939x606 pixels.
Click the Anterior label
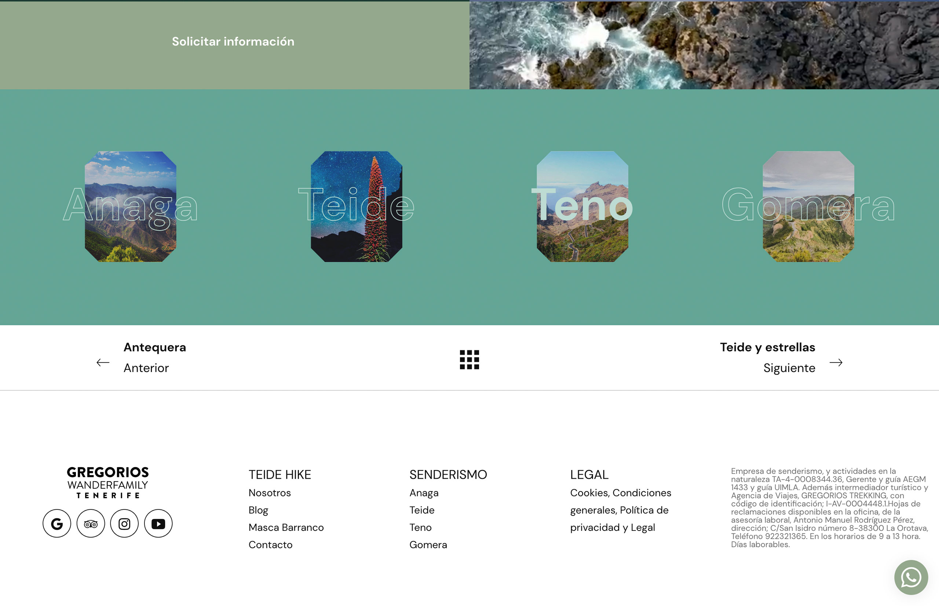[146, 368]
